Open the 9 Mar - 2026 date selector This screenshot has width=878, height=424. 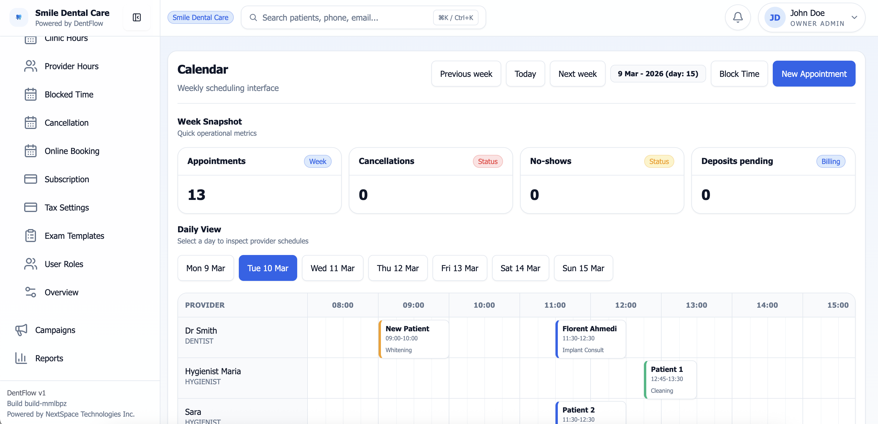(658, 74)
